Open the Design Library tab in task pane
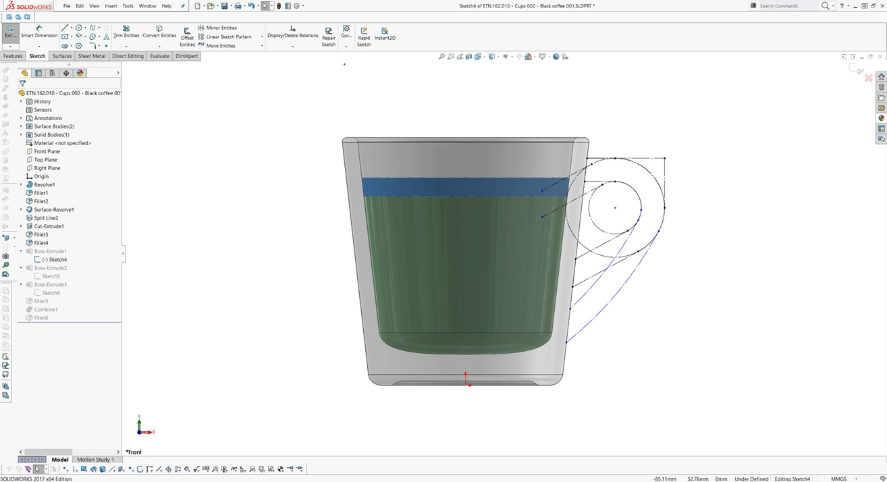This screenshot has width=887, height=482. [x=881, y=88]
